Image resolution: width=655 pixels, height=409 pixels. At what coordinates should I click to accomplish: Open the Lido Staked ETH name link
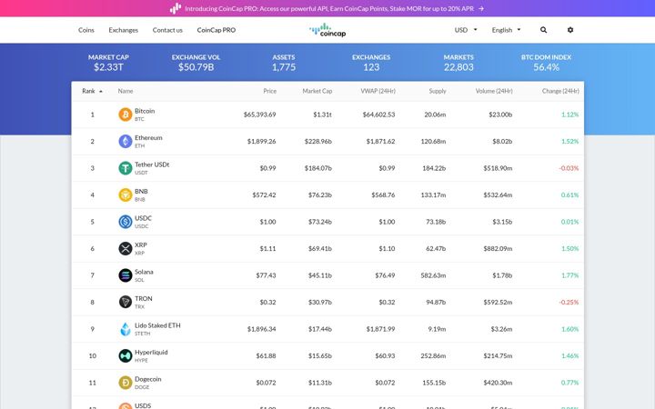click(x=157, y=325)
